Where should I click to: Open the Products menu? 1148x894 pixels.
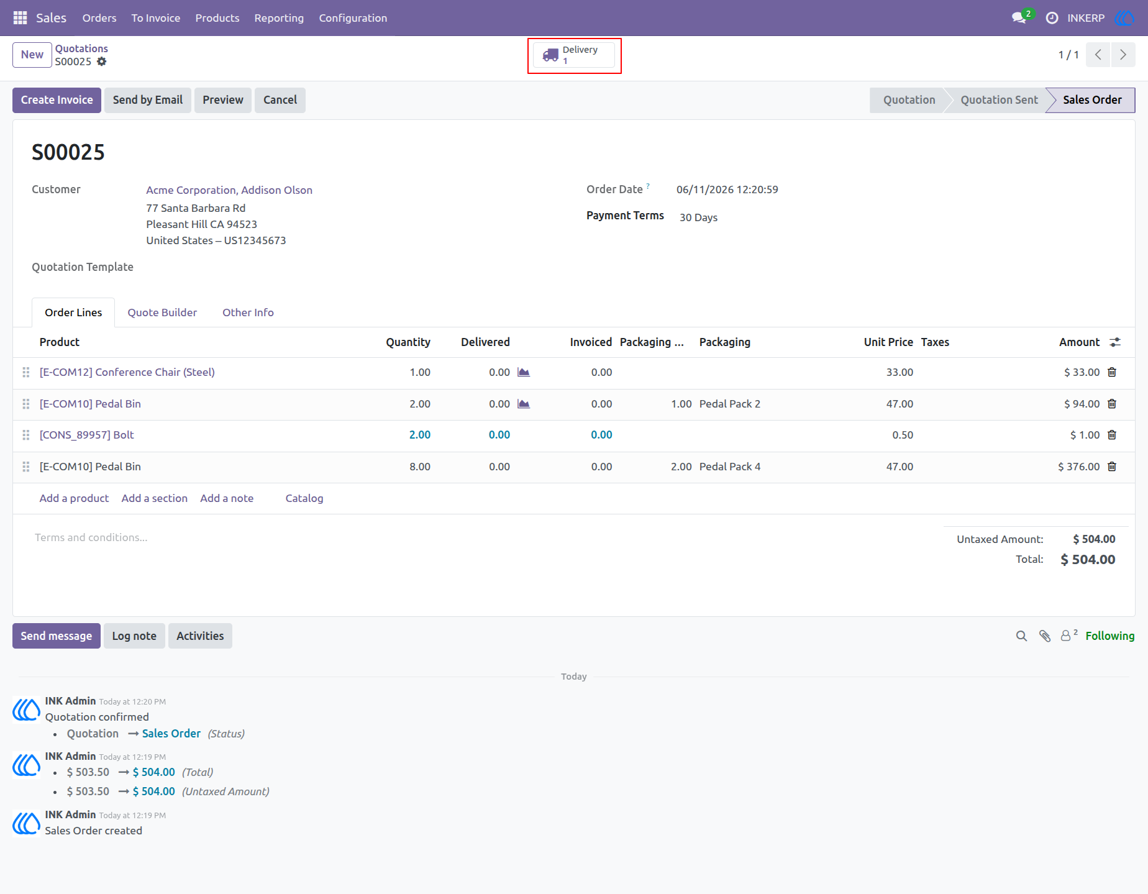pos(217,18)
